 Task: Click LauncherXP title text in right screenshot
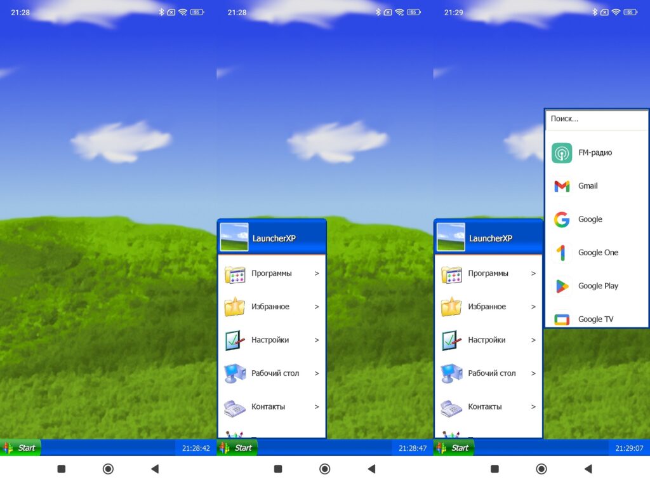click(x=491, y=239)
